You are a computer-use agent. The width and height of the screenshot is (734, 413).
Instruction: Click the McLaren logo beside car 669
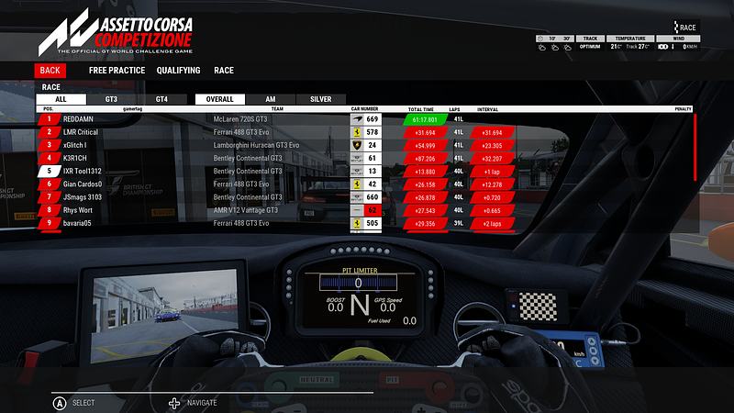pos(357,119)
